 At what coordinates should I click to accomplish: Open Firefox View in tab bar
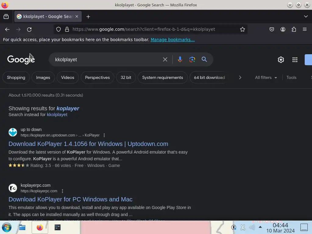pos(6,16)
